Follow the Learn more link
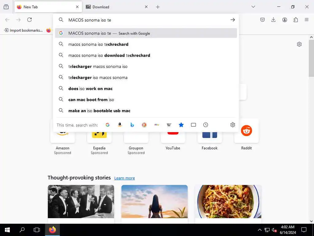Screen dimensions: 314x236 (124, 178)
